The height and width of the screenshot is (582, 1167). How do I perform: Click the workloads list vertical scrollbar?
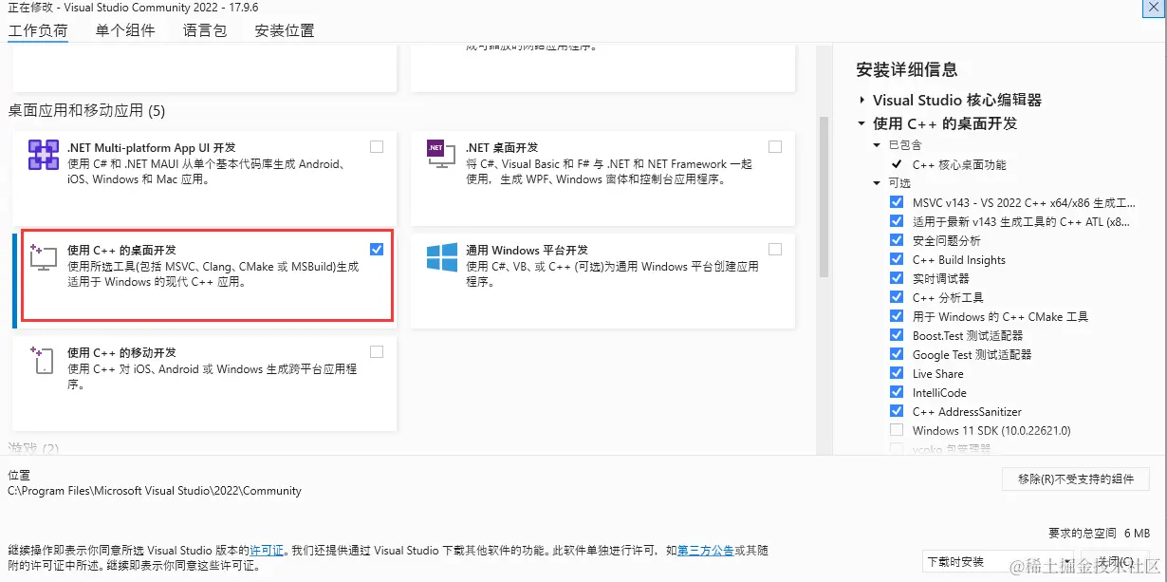pos(824,197)
